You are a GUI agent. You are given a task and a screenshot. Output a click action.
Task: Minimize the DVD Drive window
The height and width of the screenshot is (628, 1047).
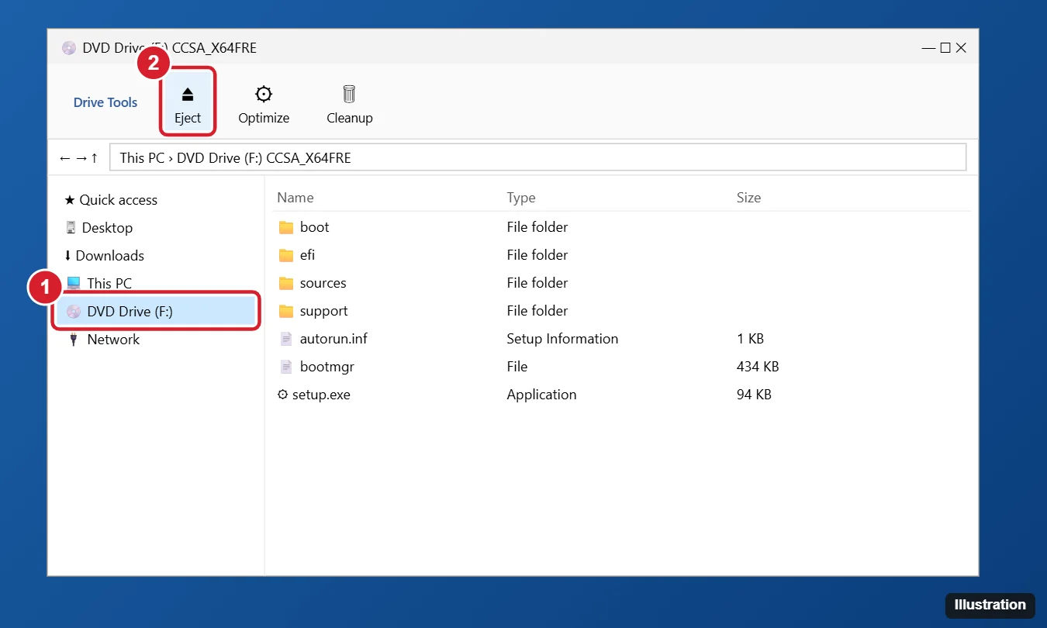[x=928, y=48]
